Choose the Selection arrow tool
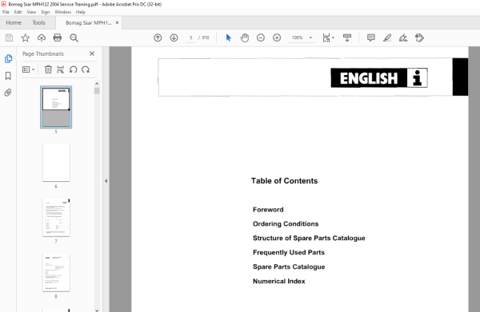Viewport: 480px width, 312px height. tap(228, 38)
